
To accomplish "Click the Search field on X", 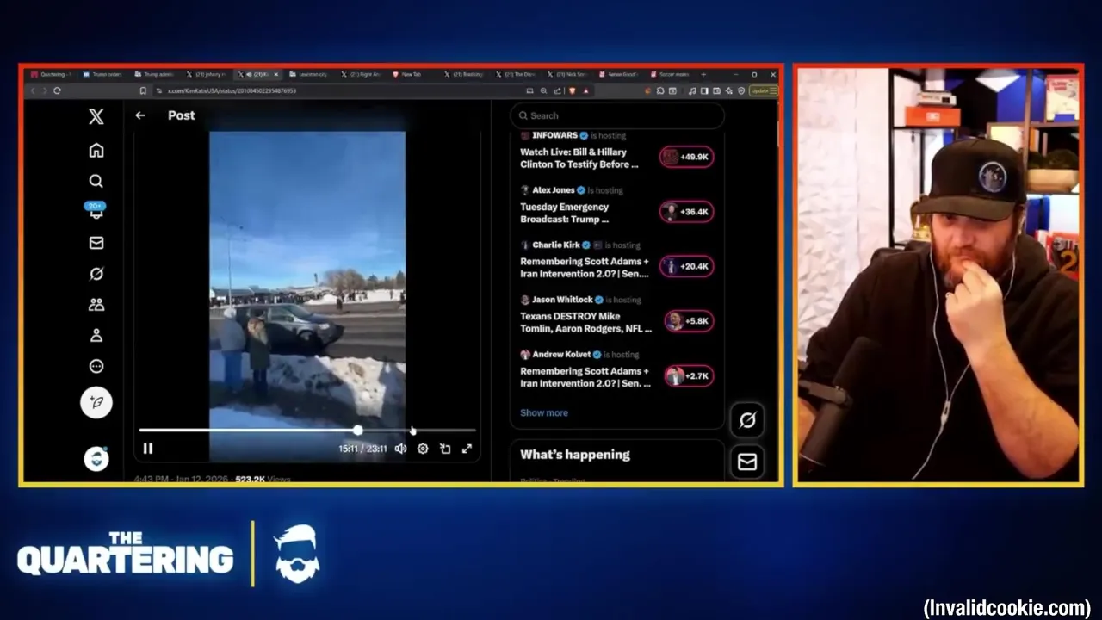I will coord(617,115).
